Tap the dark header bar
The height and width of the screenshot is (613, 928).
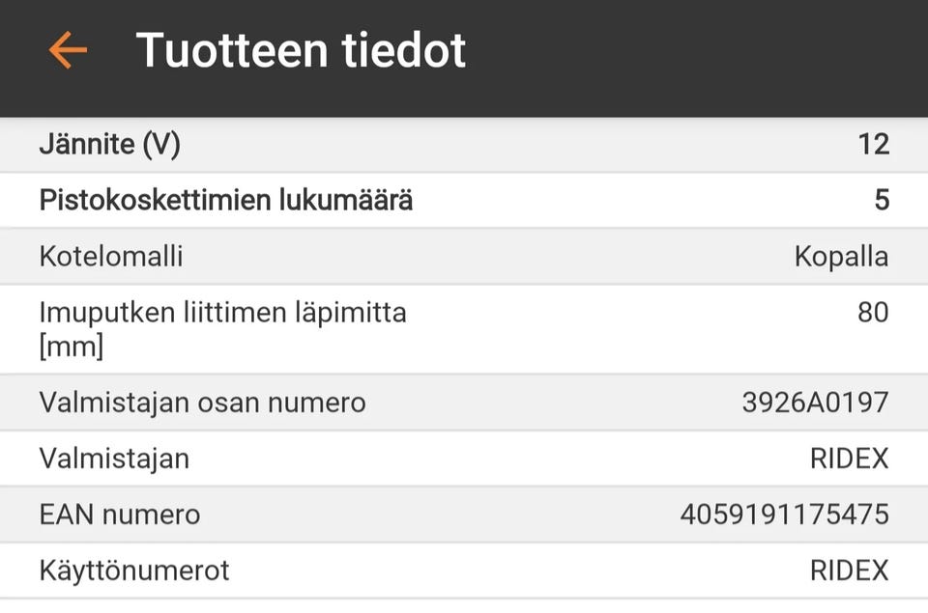tap(677, 58)
